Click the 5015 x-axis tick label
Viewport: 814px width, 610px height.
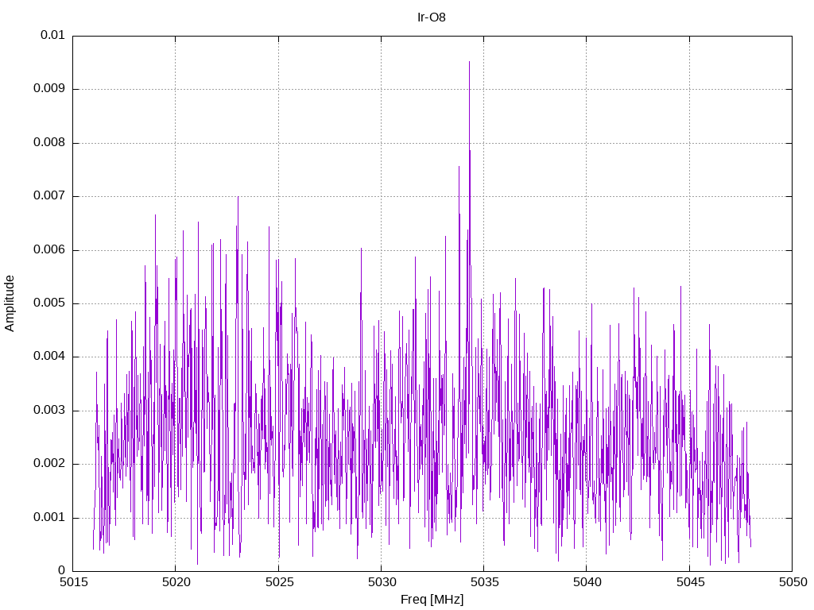tap(73, 582)
